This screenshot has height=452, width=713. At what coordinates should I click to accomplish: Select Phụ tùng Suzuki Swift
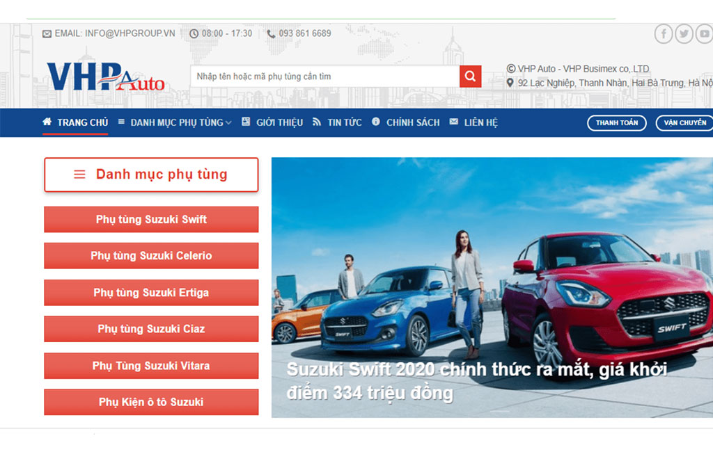(151, 220)
